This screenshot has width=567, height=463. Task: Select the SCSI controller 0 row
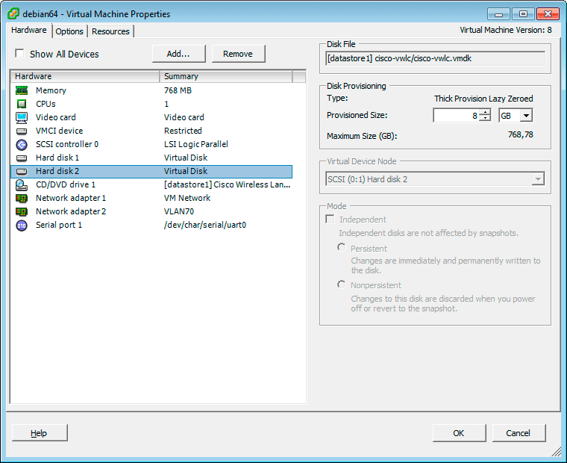coord(151,144)
